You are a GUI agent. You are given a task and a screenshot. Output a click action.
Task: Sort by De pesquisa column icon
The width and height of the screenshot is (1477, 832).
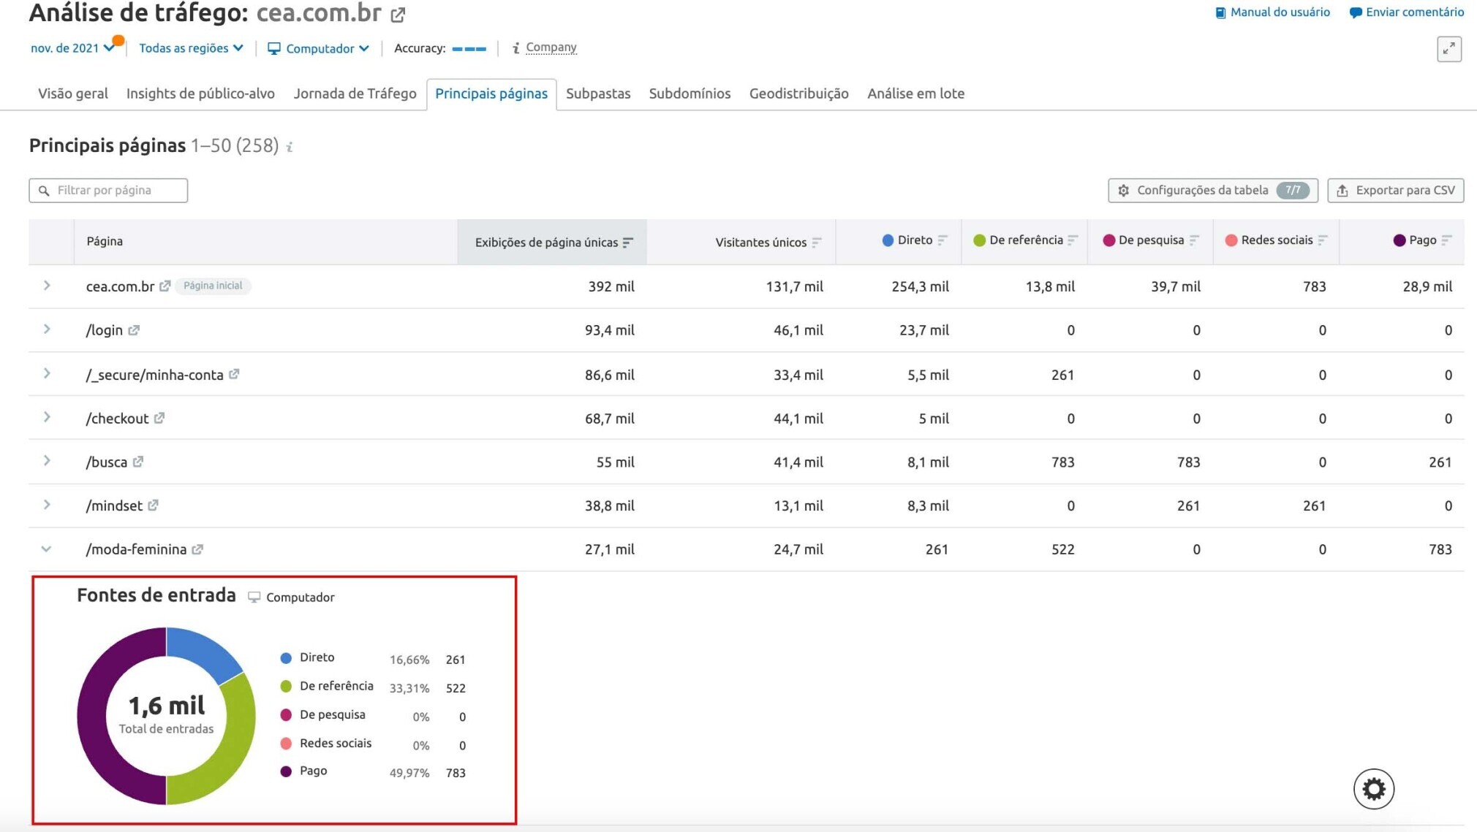[x=1194, y=240]
